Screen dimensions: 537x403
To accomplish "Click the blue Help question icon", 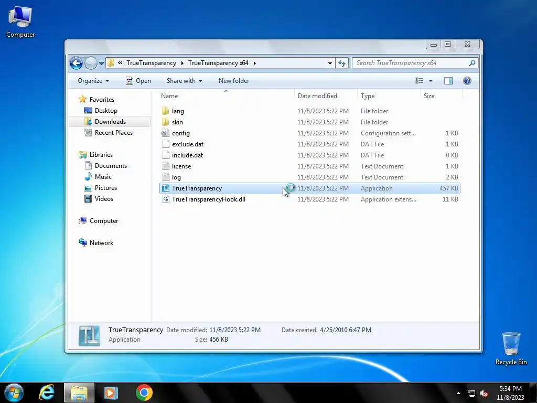I will click(467, 81).
